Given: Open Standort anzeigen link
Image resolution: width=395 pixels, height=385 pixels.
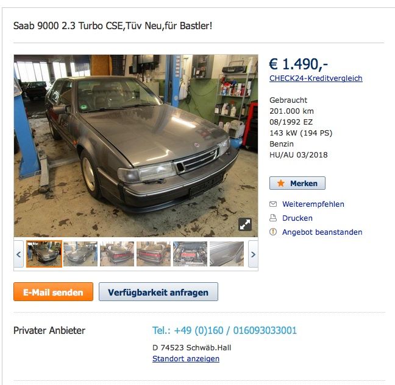Looking at the screenshot, I should pos(186,359).
